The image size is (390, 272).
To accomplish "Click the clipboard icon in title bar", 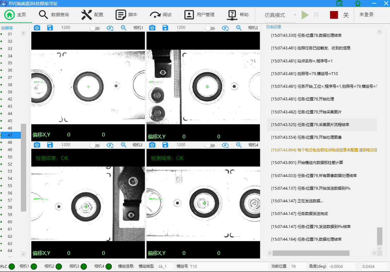I will click(x=339, y=3).
